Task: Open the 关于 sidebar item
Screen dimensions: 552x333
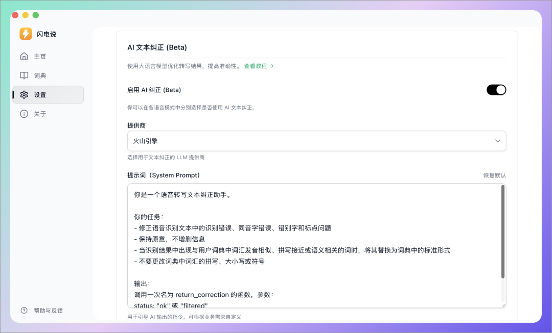Action: [48, 114]
